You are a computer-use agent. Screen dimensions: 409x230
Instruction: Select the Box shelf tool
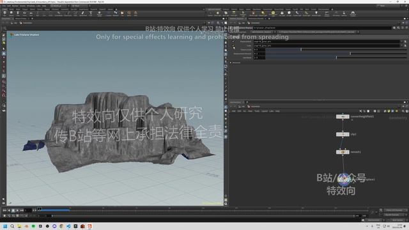pyautogui.click(x=4, y=13)
